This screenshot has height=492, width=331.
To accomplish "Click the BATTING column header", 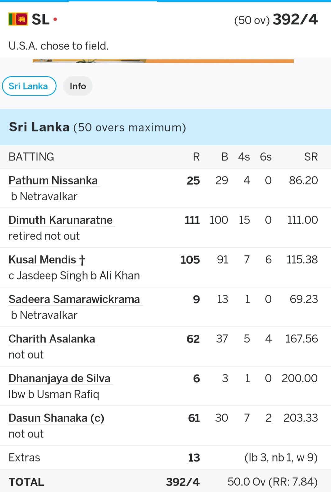I will tap(31, 157).
